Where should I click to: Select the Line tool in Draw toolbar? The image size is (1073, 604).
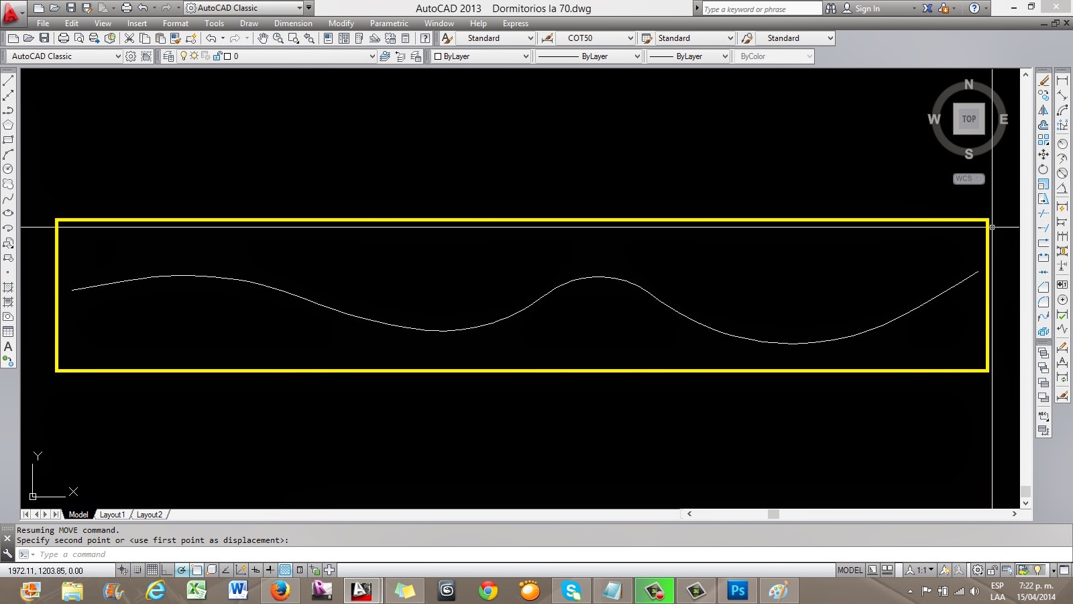(x=8, y=81)
